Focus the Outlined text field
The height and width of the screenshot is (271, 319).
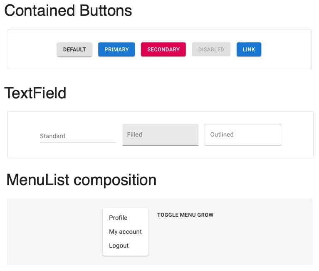pos(242,134)
